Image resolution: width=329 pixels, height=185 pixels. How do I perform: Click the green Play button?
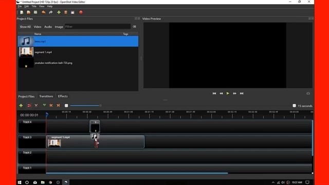click(x=228, y=94)
